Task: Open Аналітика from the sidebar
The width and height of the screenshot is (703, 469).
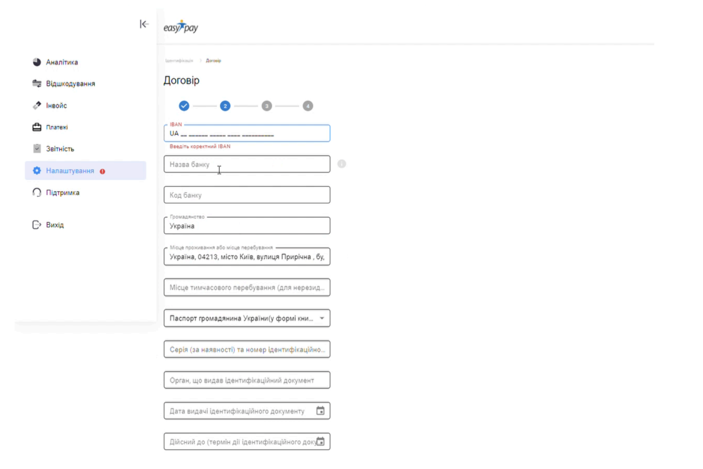Action: (62, 62)
